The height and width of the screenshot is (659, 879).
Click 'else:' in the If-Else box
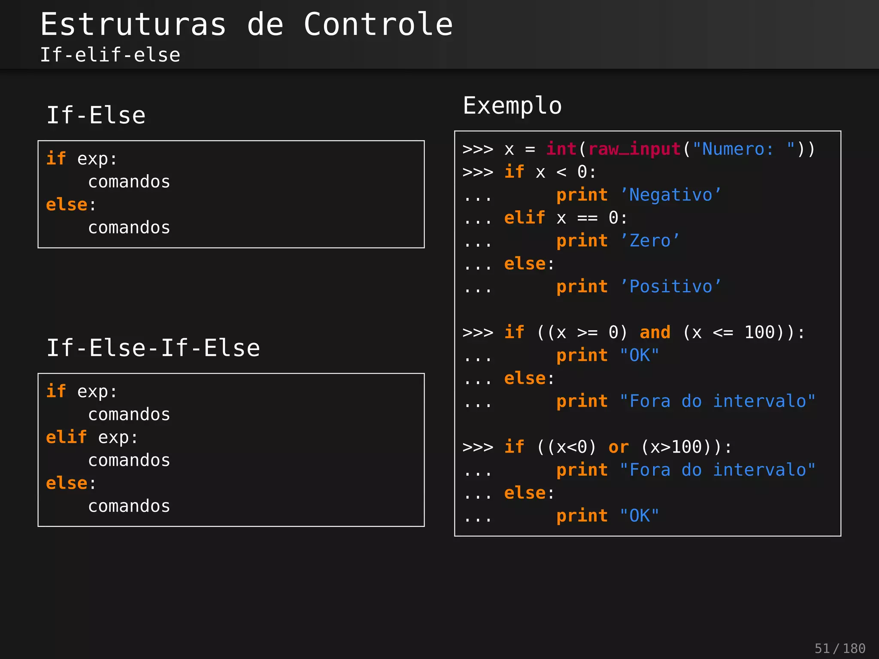pos(71,205)
